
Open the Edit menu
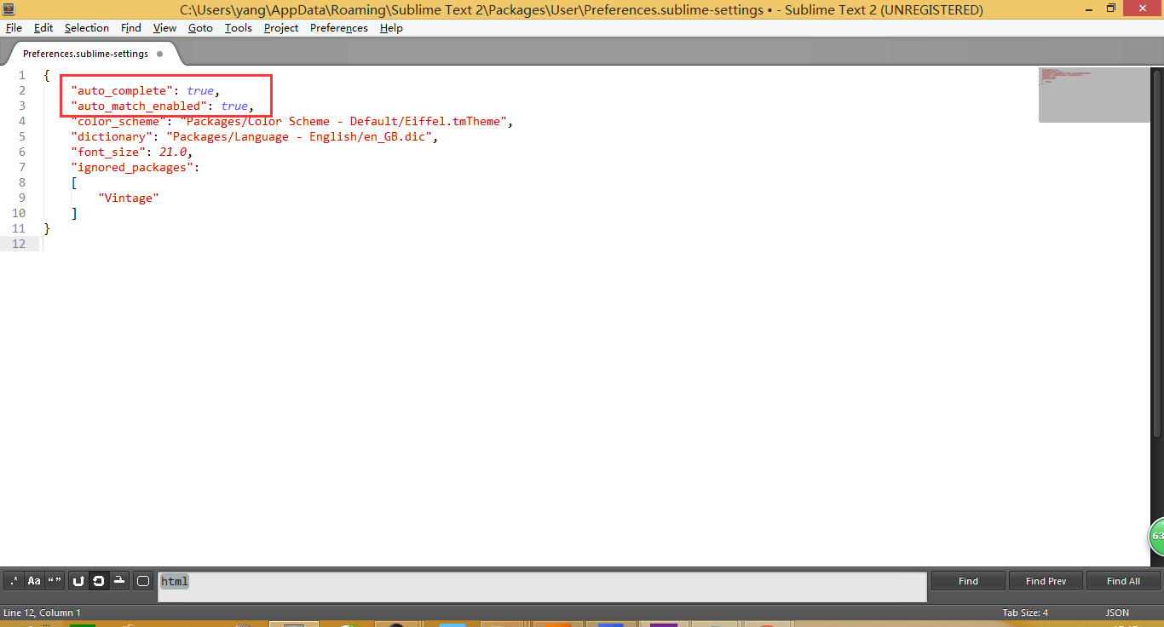pos(43,28)
